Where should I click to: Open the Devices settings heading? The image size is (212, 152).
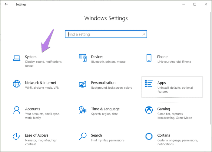[x=97, y=57]
